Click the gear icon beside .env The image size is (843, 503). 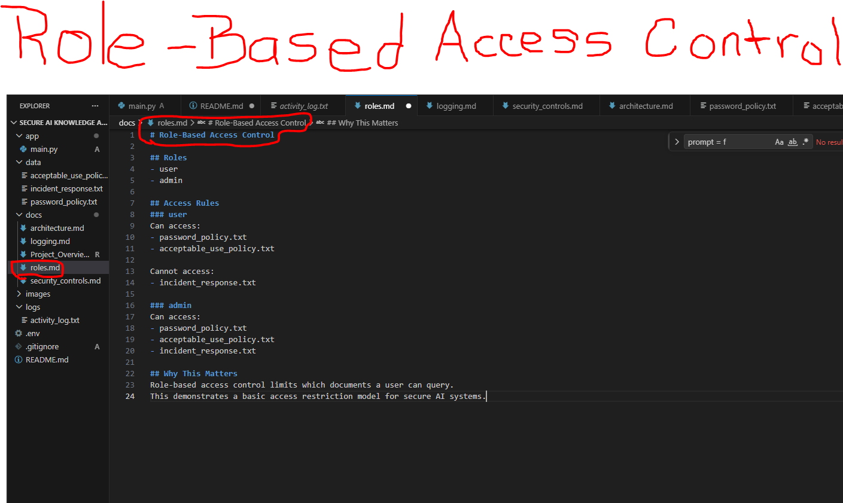[x=19, y=333]
